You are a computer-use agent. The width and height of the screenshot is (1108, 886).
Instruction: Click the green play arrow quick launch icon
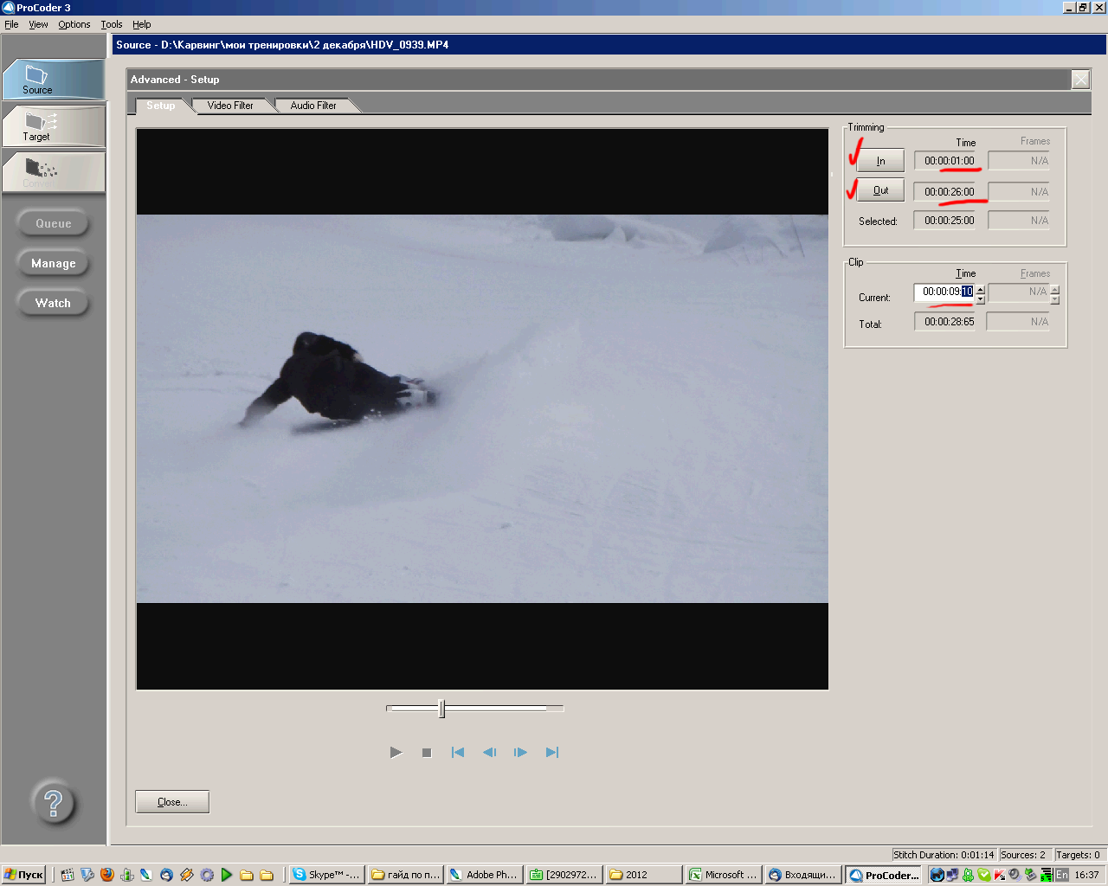pos(227,875)
